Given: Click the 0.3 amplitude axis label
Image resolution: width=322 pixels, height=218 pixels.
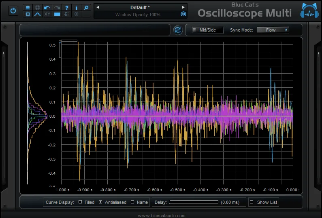Looking at the screenshot, I should point(52,74).
